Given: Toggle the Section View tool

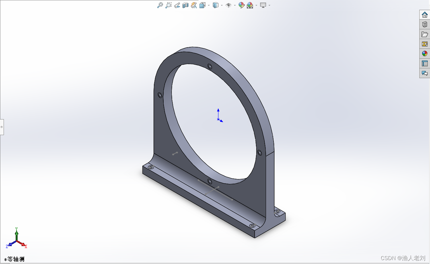Looking at the screenshot, I should [185, 5].
